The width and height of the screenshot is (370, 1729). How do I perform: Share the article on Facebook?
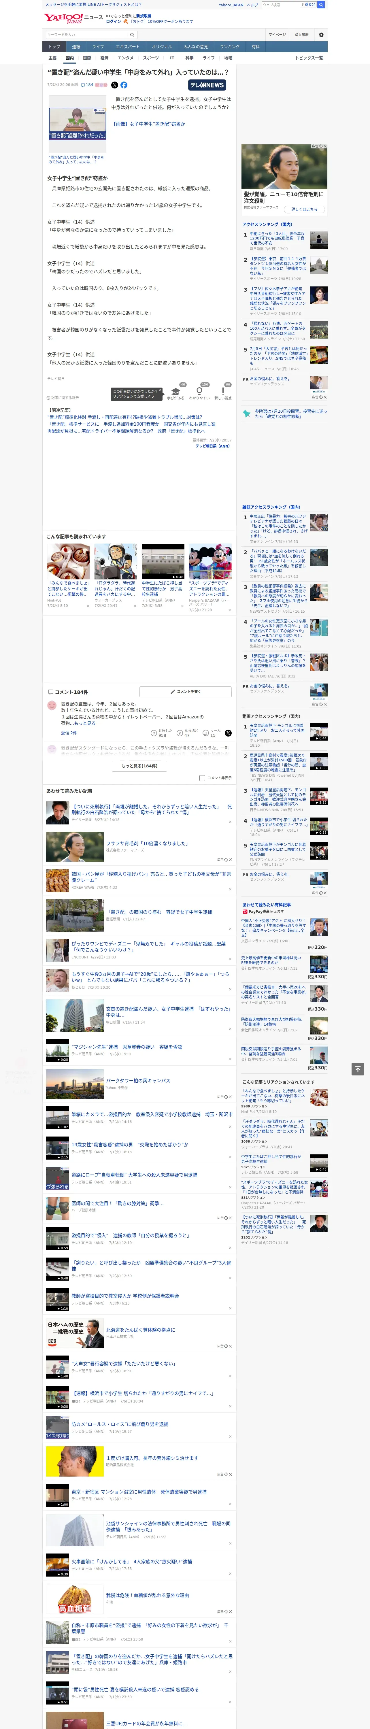(124, 85)
